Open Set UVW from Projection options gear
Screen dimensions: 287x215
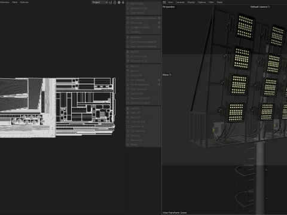pos(159,18)
